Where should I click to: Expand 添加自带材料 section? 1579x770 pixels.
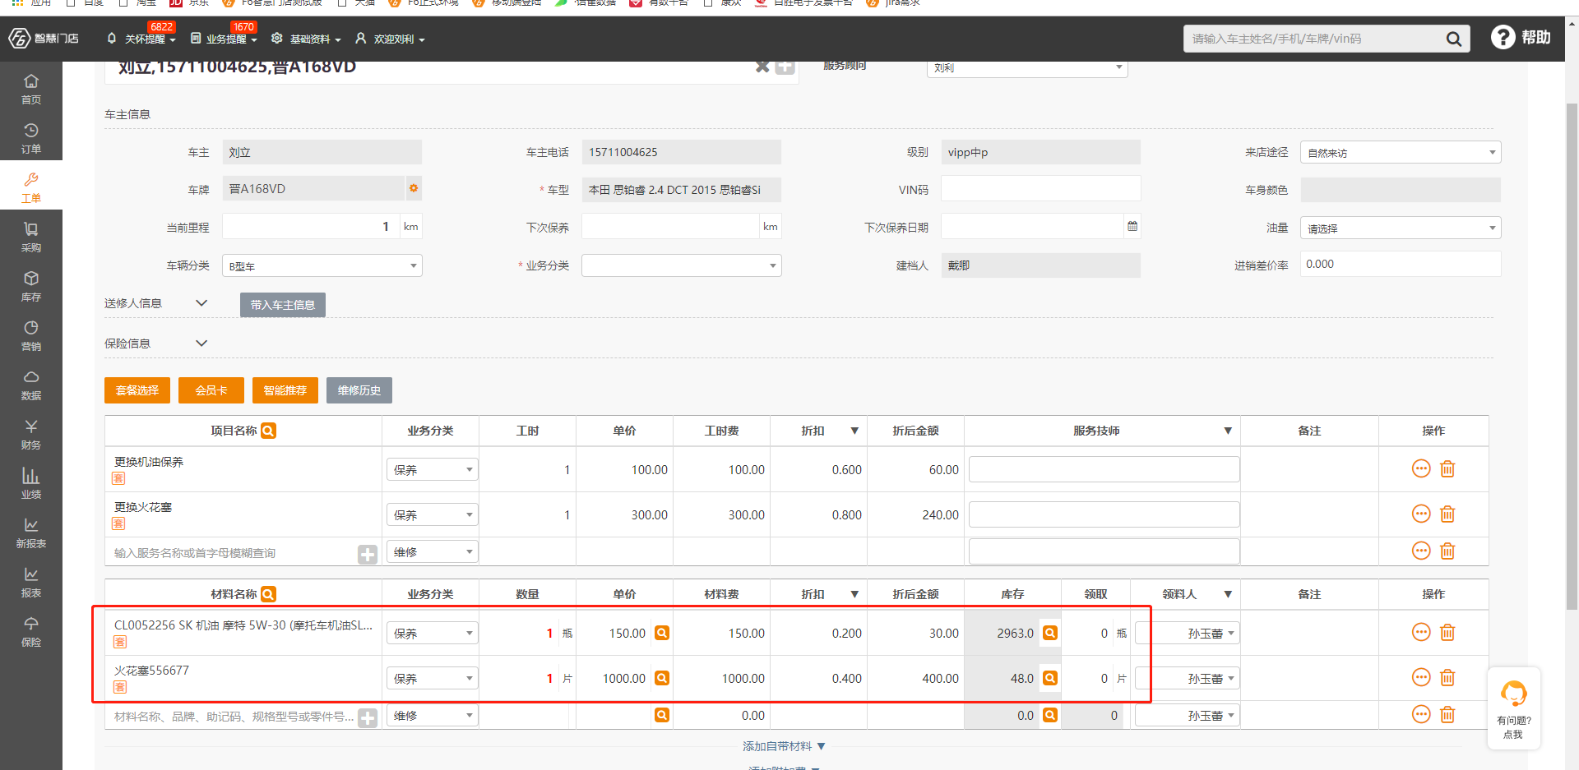click(x=783, y=746)
